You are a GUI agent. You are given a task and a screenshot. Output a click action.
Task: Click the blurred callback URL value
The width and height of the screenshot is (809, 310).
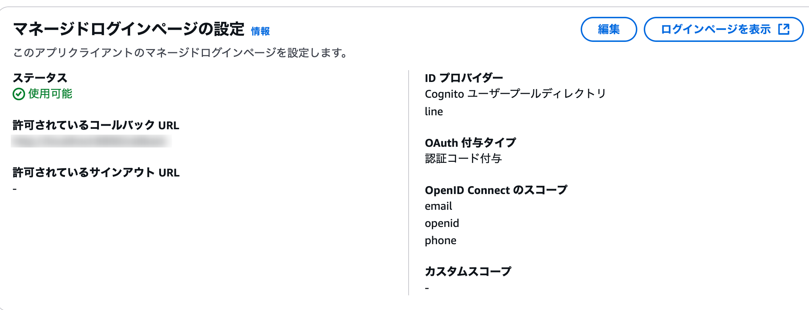point(91,141)
